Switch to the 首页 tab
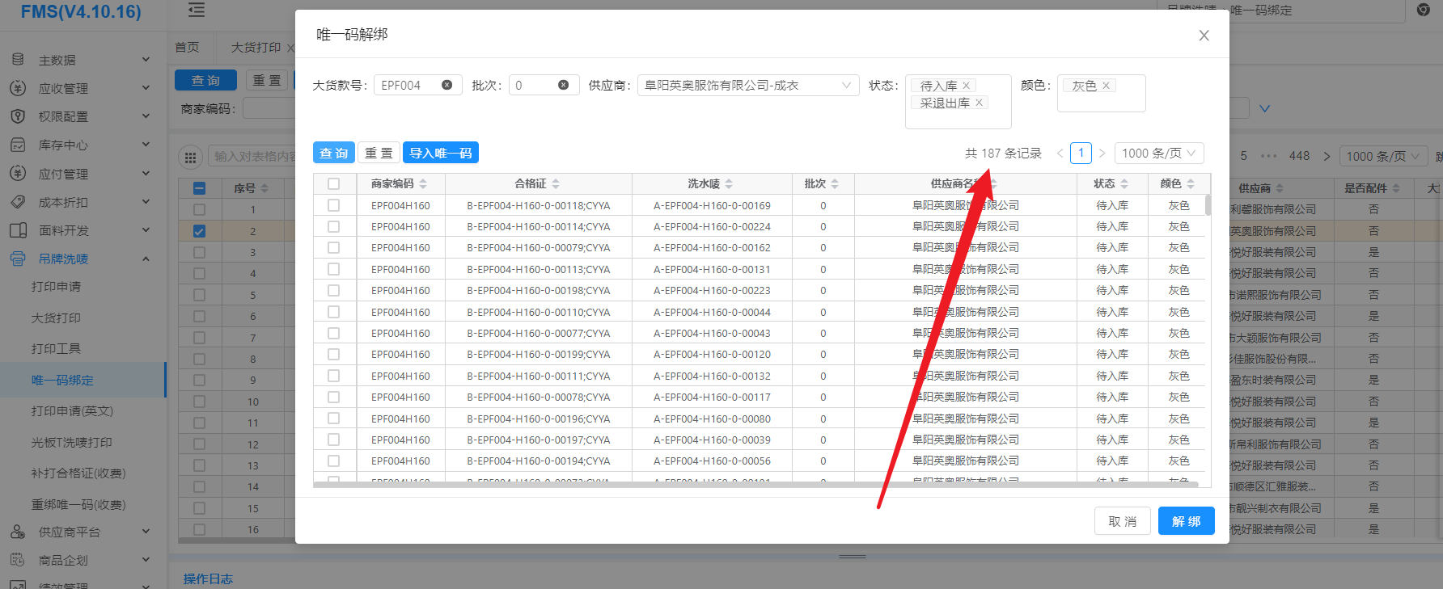 coord(187,48)
